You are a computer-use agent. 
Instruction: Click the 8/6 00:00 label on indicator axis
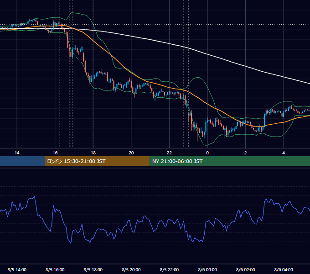pyautogui.click(x=207, y=269)
